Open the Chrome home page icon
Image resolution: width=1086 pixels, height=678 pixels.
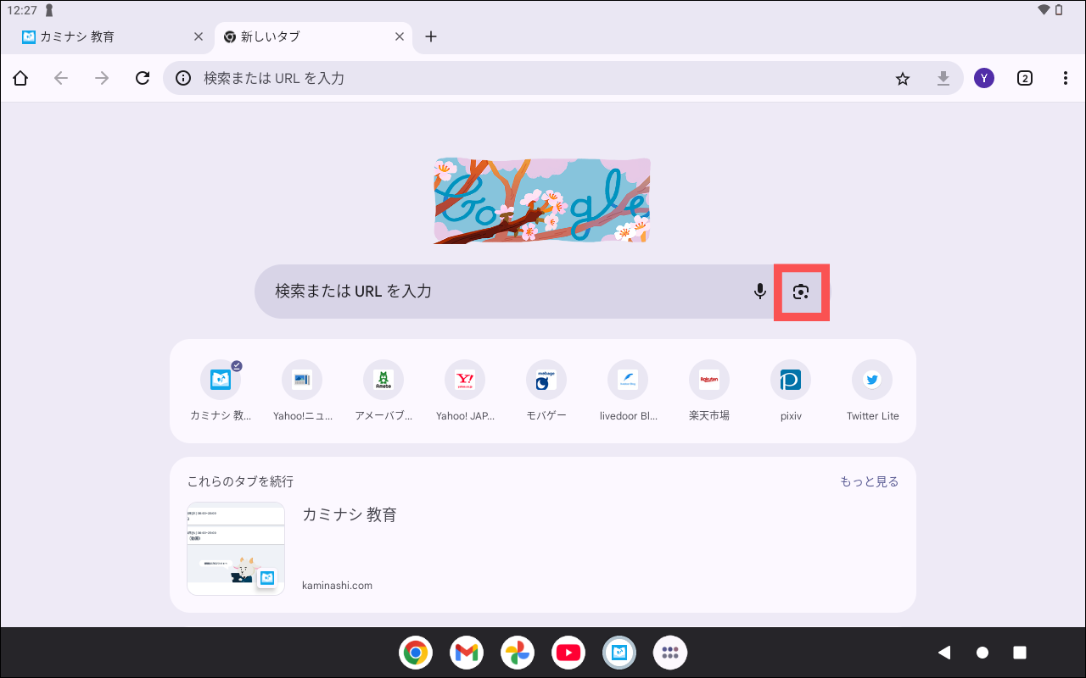pyautogui.click(x=20, y=78)
